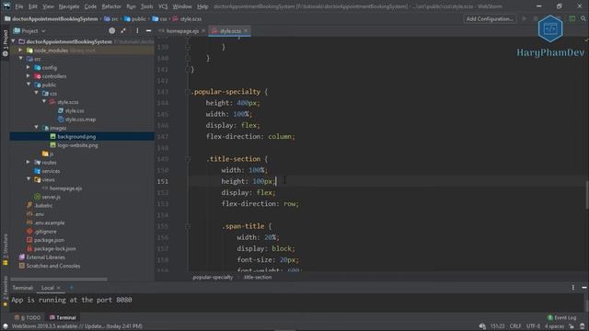This screenshot has height=331, width=589.
Task: Open the Navigate menu
Action: coord(69,6)
